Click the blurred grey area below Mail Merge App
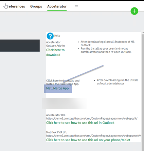The image size is (144, 151). click(x=64, y=104)
